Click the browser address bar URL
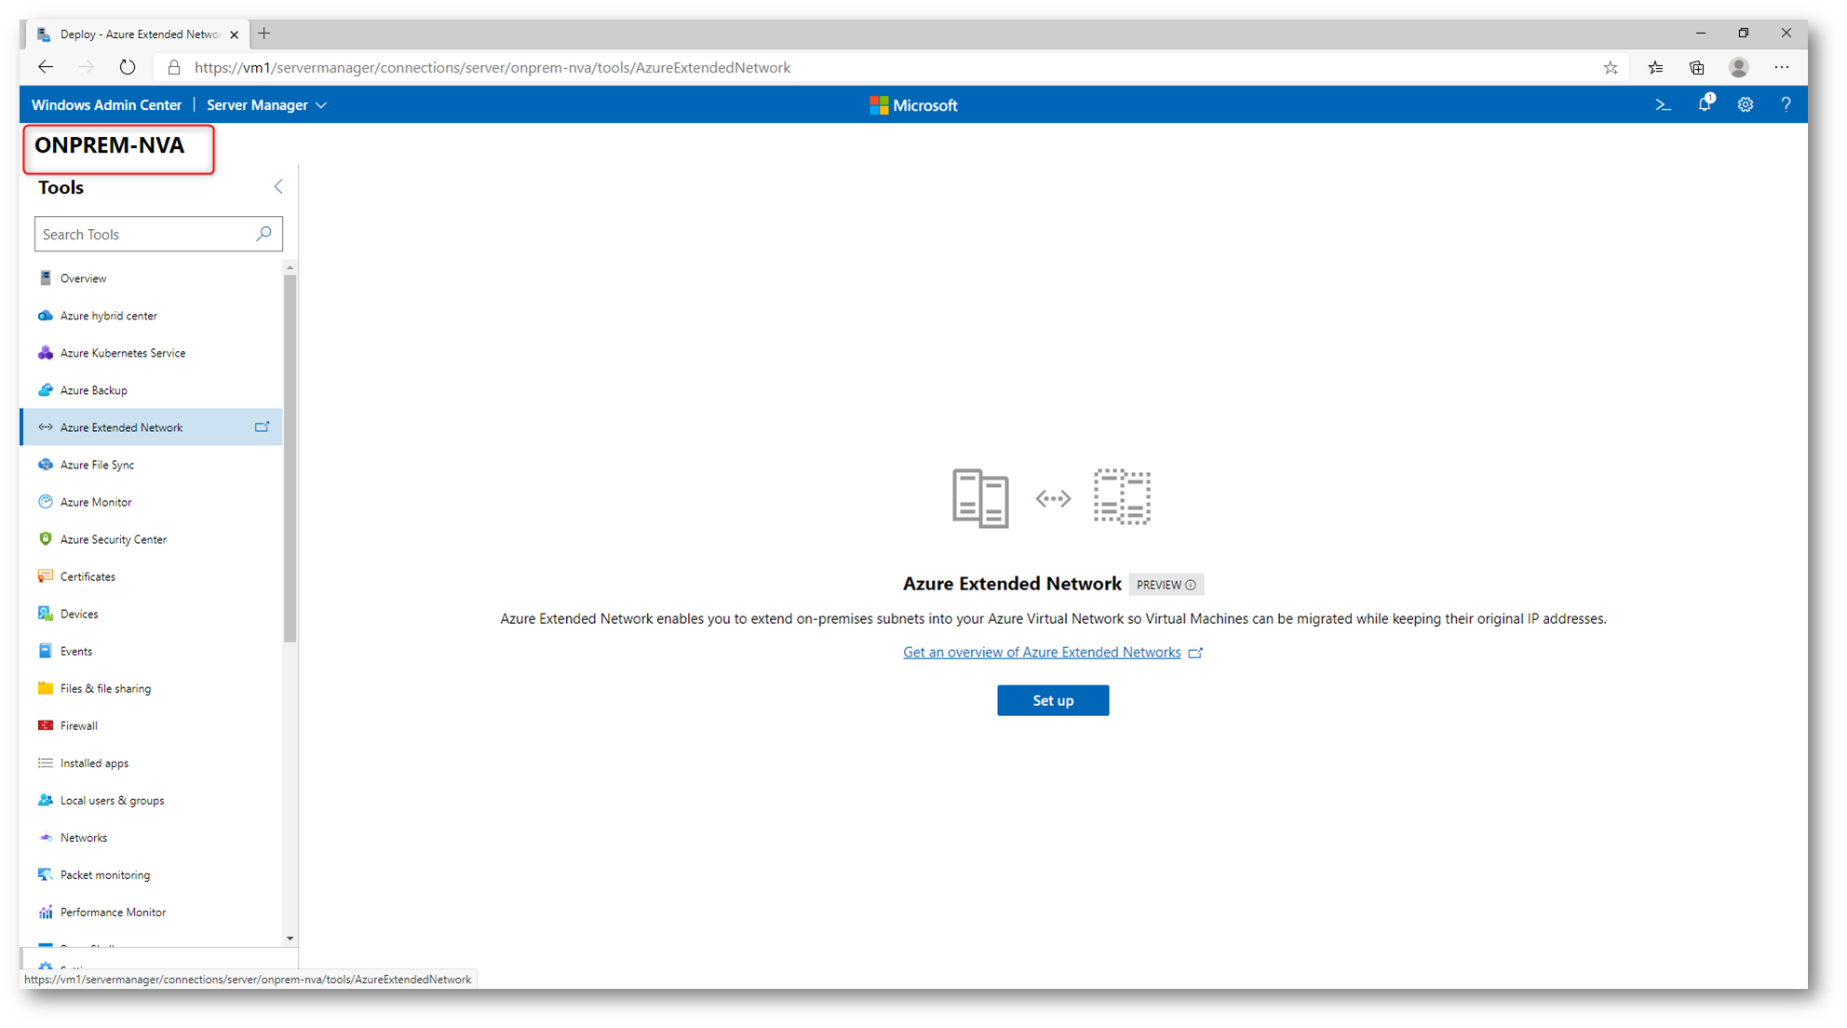This screenshot has height=1028, width=1847. (x=492, y=67)
